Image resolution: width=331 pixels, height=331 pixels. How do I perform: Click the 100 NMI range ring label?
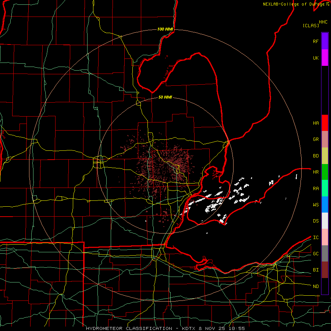165,29
